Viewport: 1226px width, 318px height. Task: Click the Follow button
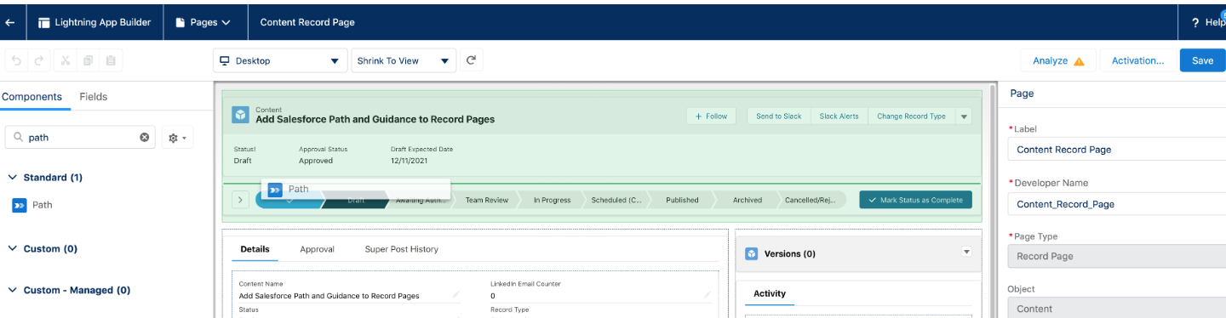point(711,116)
